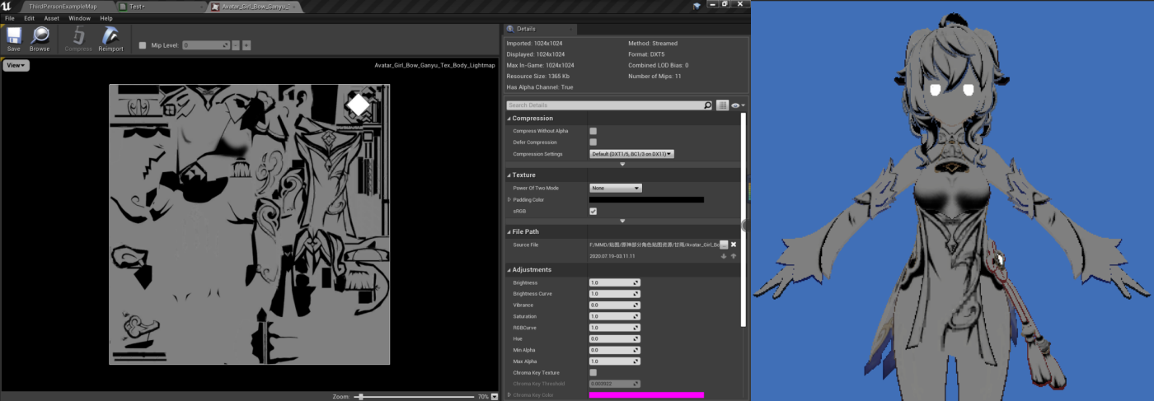
Task: Click the Max Alpha value field
Action: click(x=615, y=361)
